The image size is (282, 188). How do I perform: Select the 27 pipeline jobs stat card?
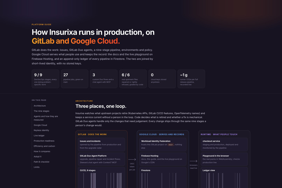coord(75,79)
